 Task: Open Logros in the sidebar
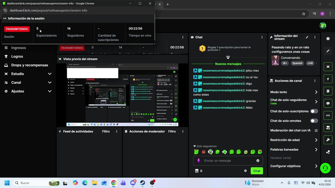(x=17, y=56)
